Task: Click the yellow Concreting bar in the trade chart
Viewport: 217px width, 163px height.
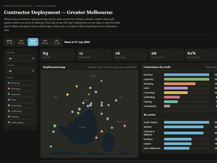Action: [176, 93]
